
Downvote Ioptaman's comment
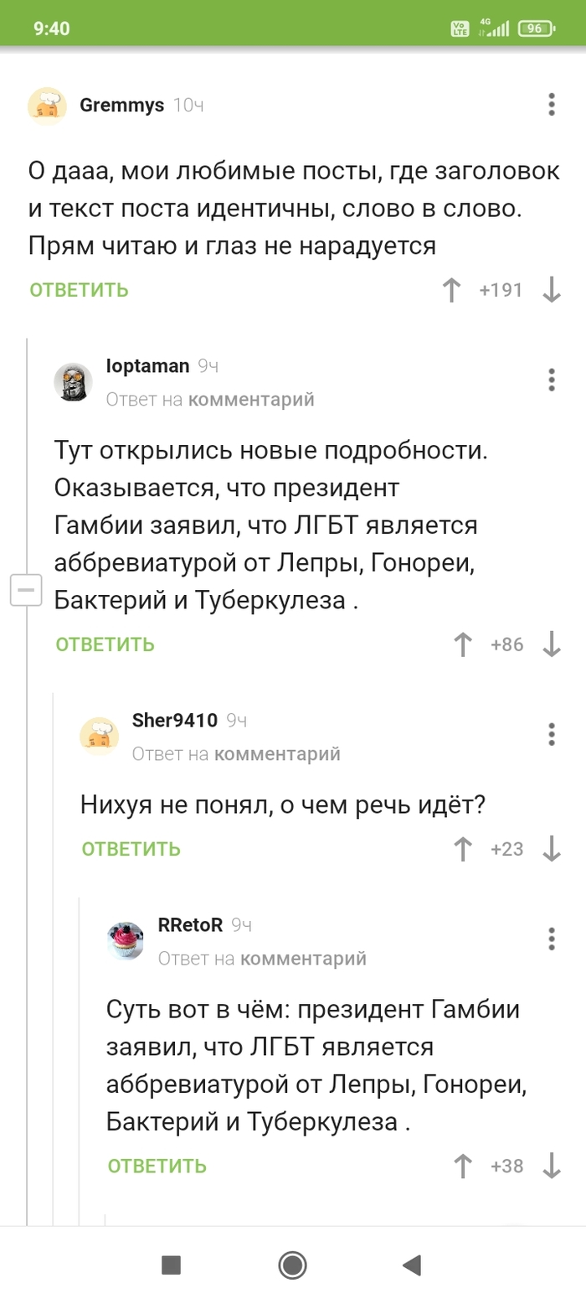pos(551,644)
